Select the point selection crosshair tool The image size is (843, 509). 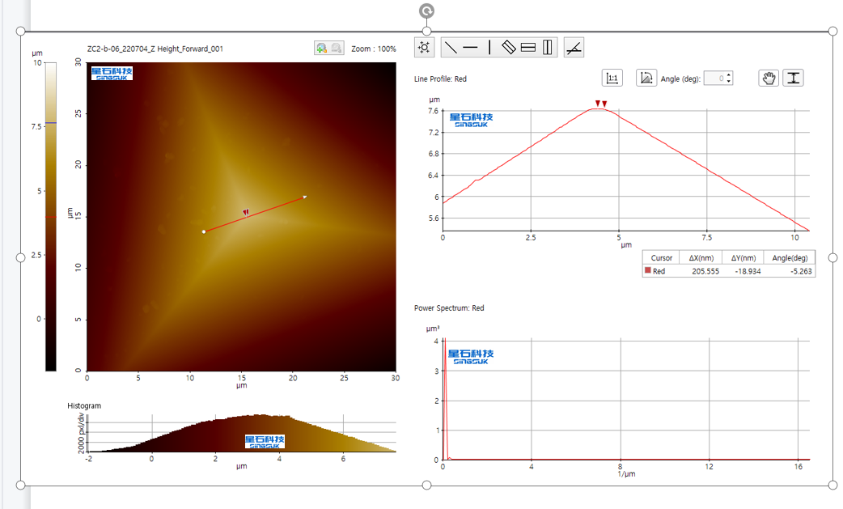(x=424, y=47)
